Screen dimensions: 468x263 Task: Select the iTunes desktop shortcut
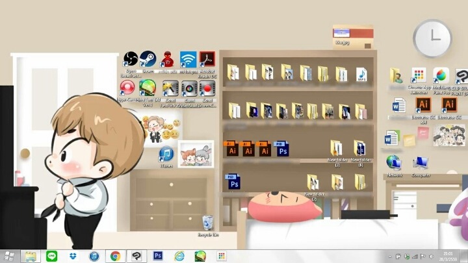(x=166, y=155)
